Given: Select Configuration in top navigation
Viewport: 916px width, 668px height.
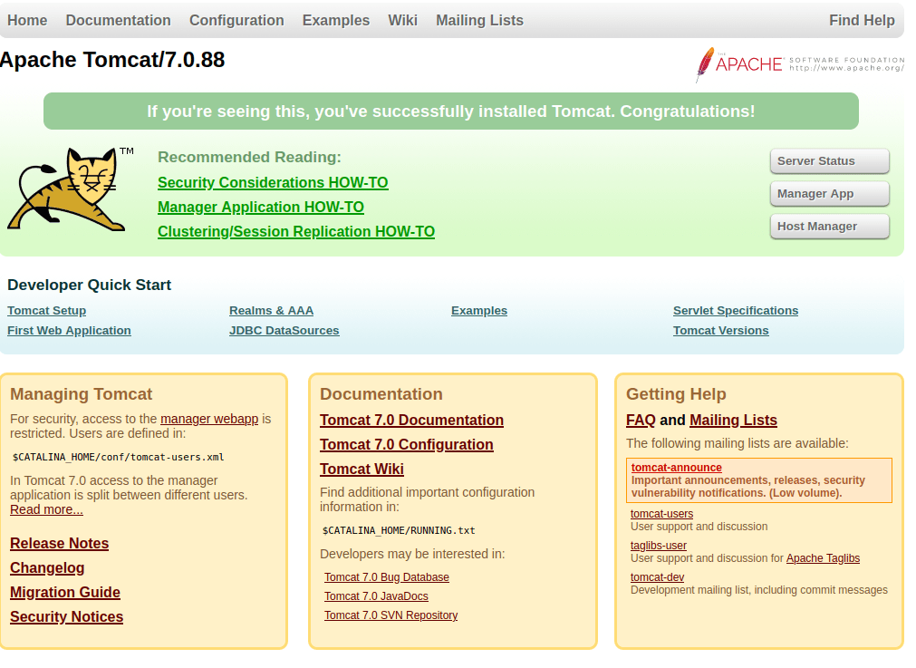Looking at the screenshot, I should pos(236,20).
